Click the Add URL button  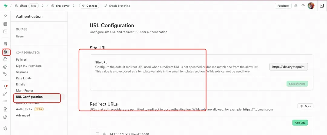pos(300,123)
